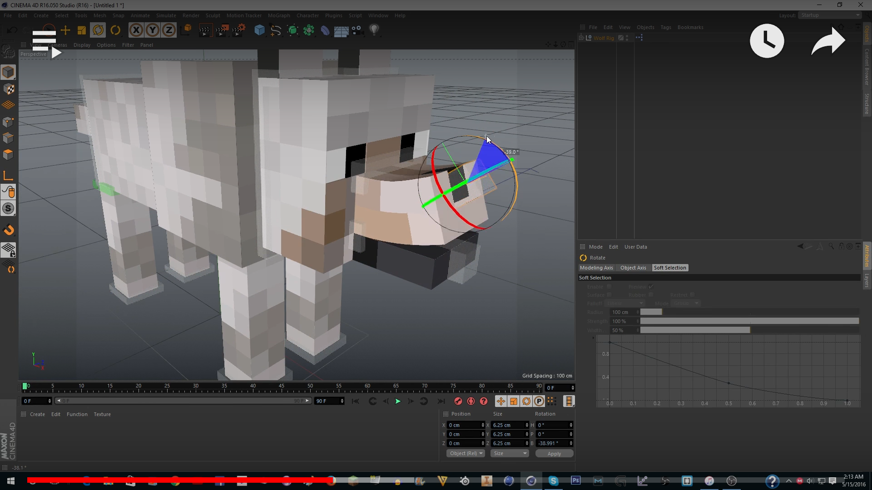The image size is (872, 490).
Task: Click the Coordinate System toggle icon
Action: tap(186, 30)
